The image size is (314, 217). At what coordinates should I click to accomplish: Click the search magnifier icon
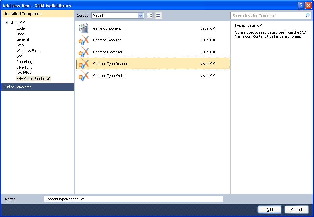(x=307, y=15)
